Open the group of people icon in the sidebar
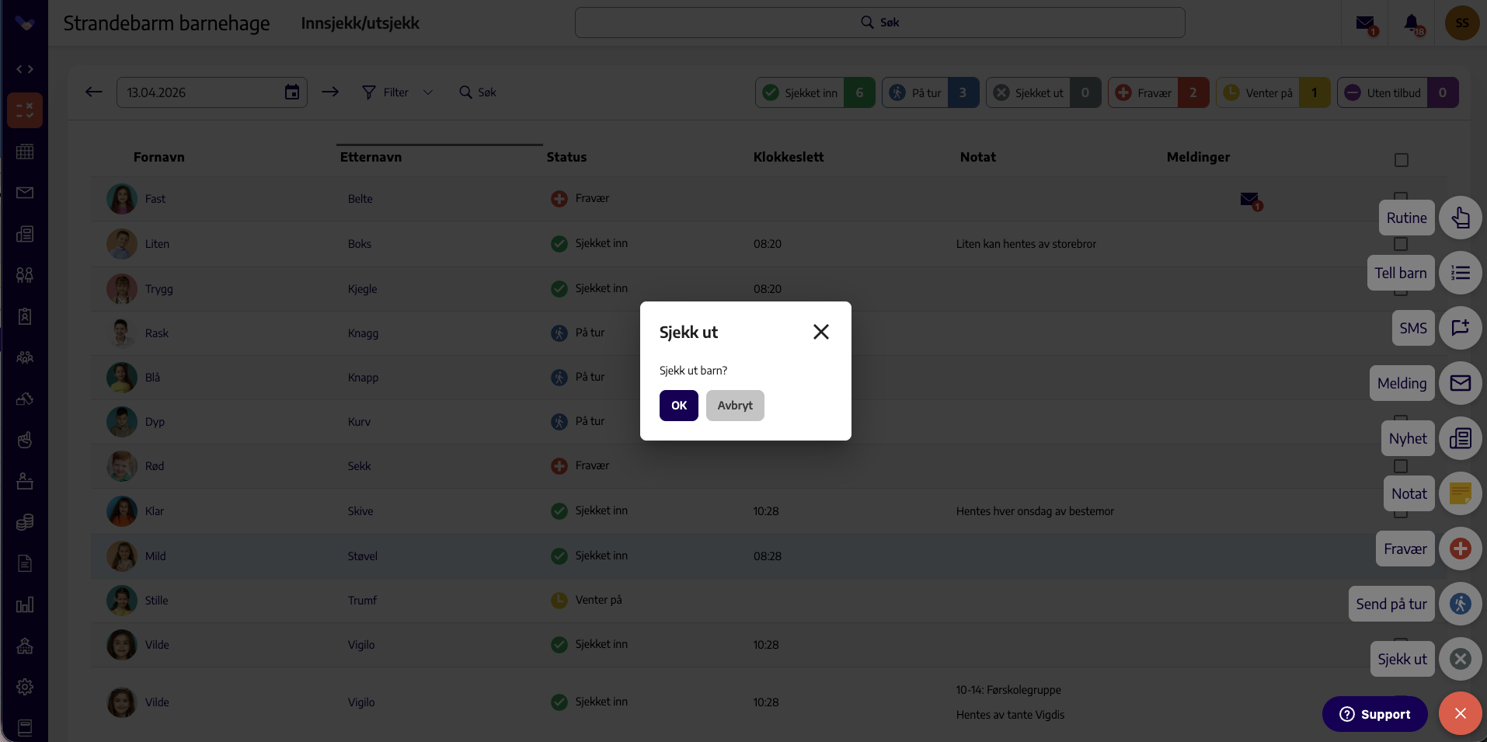 25,357
